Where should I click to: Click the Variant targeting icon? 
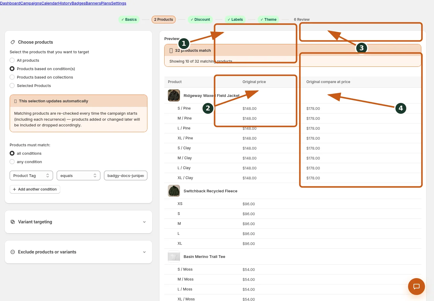pyautogui.click(x=13, y=222)
